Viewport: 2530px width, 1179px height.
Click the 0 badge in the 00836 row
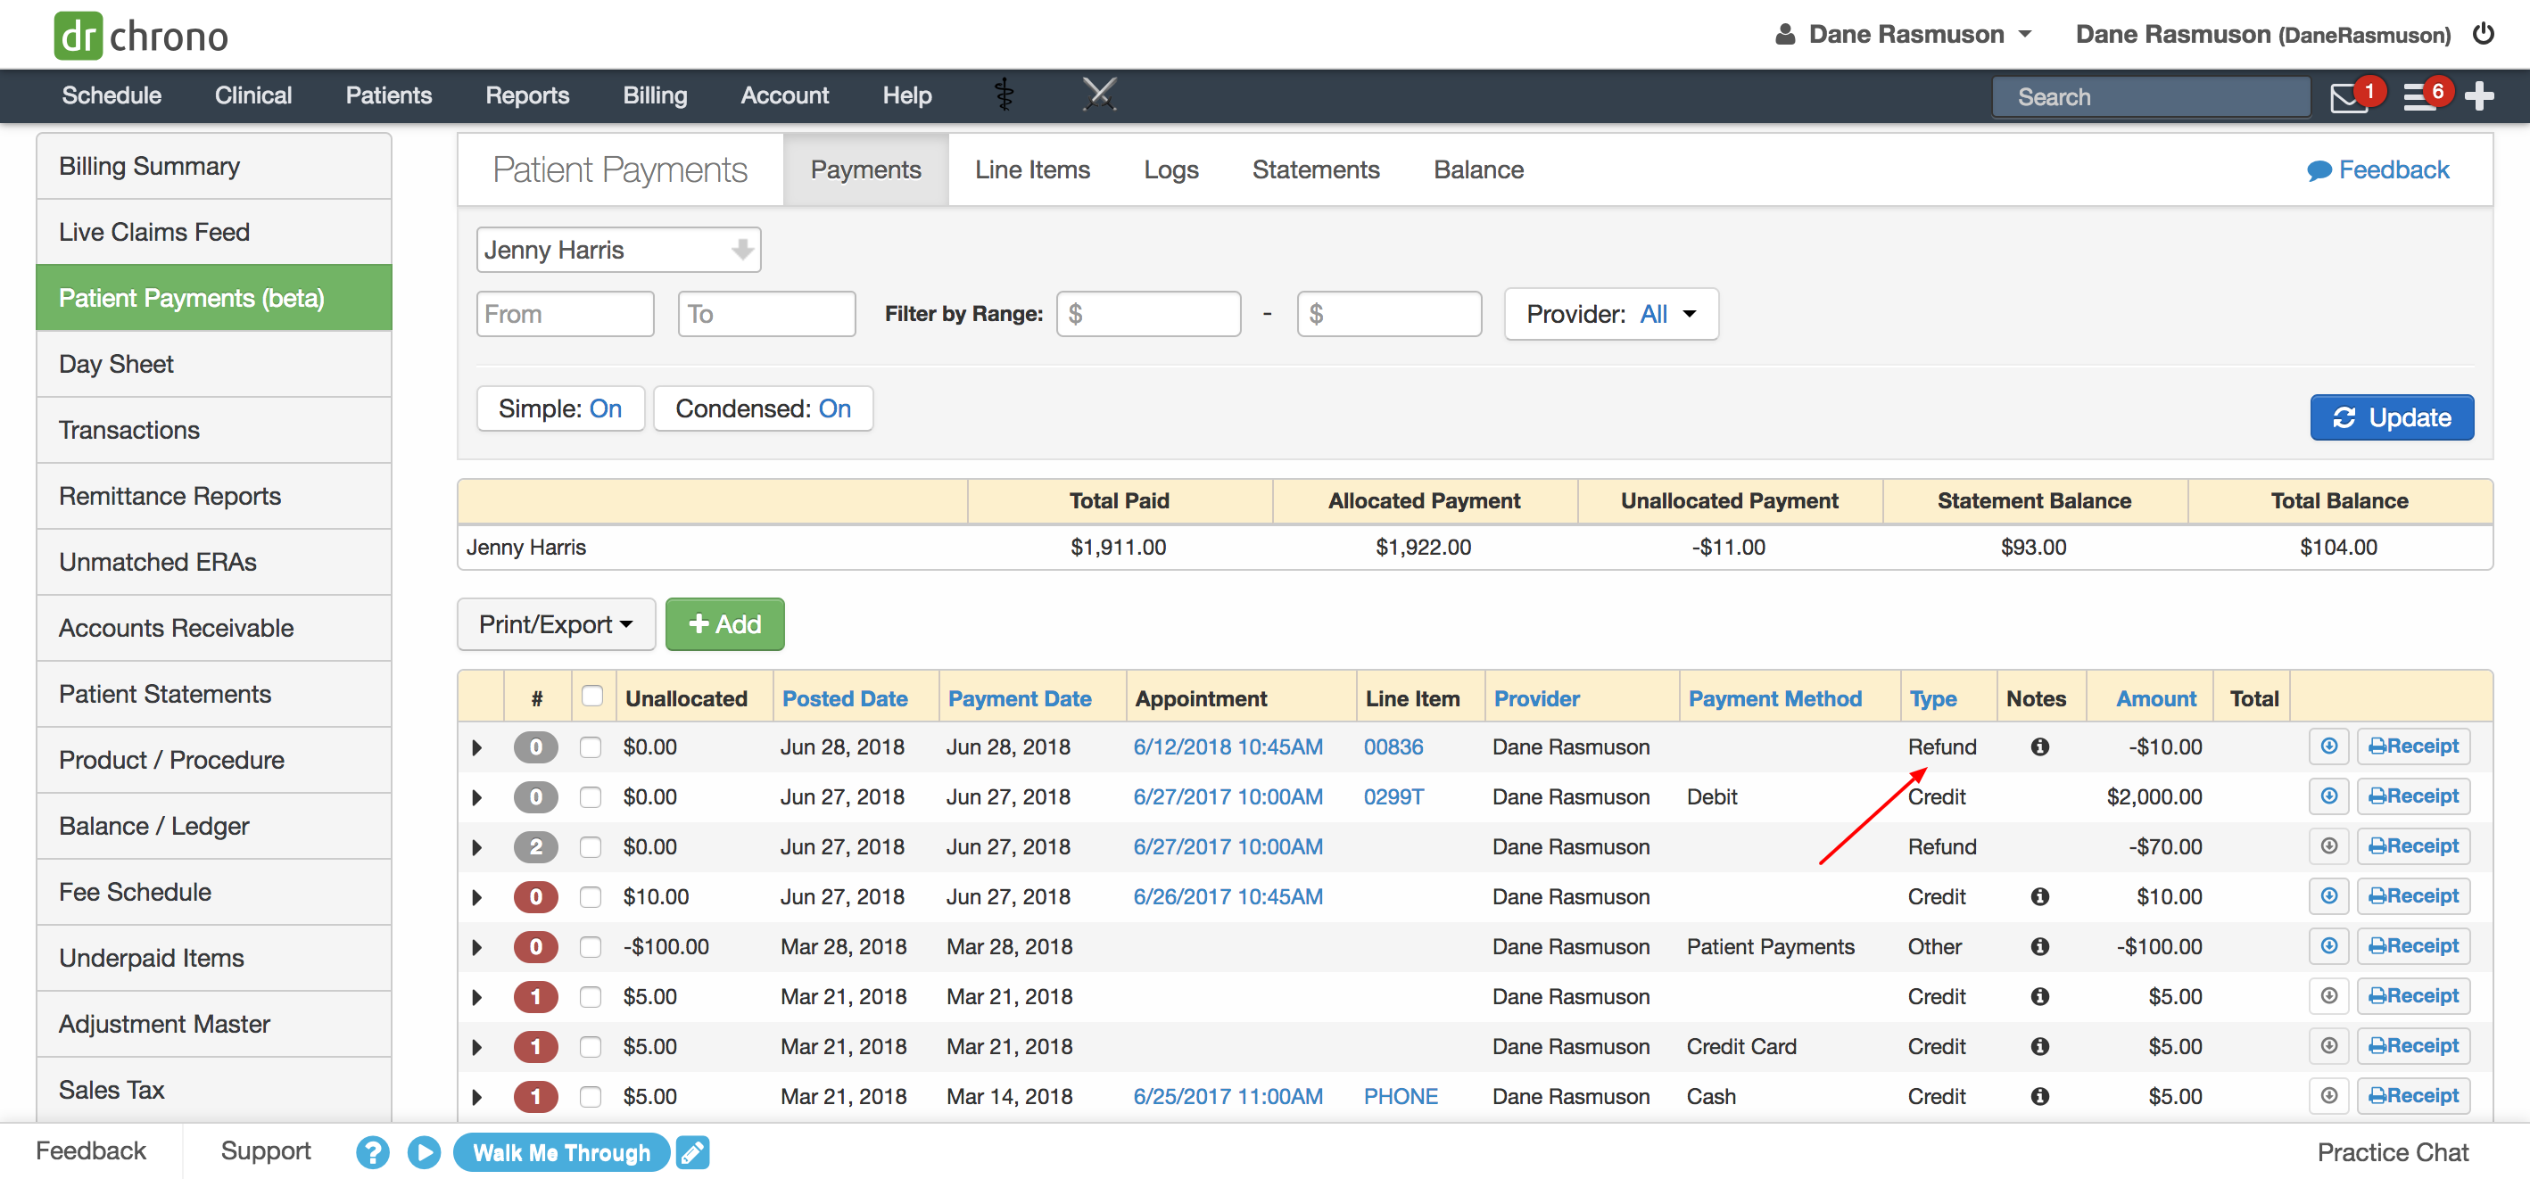click(535, 747)
